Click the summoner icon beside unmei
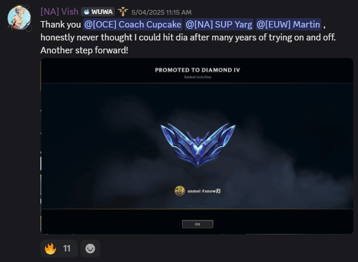 (x=180, y=191)
